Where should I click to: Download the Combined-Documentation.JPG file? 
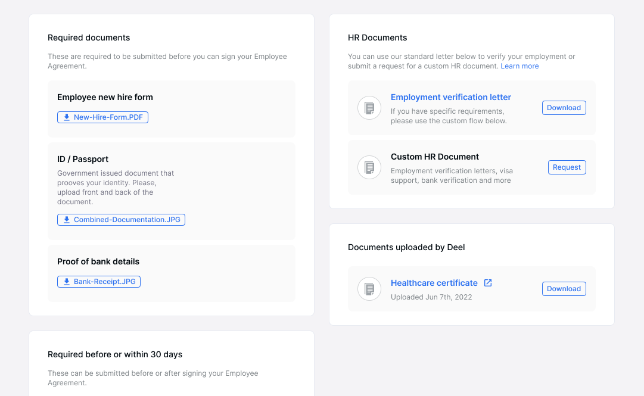click(x=121, y=220)
